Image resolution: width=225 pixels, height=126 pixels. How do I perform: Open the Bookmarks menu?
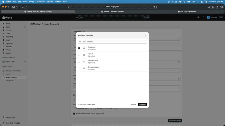(x=40, y=2)
